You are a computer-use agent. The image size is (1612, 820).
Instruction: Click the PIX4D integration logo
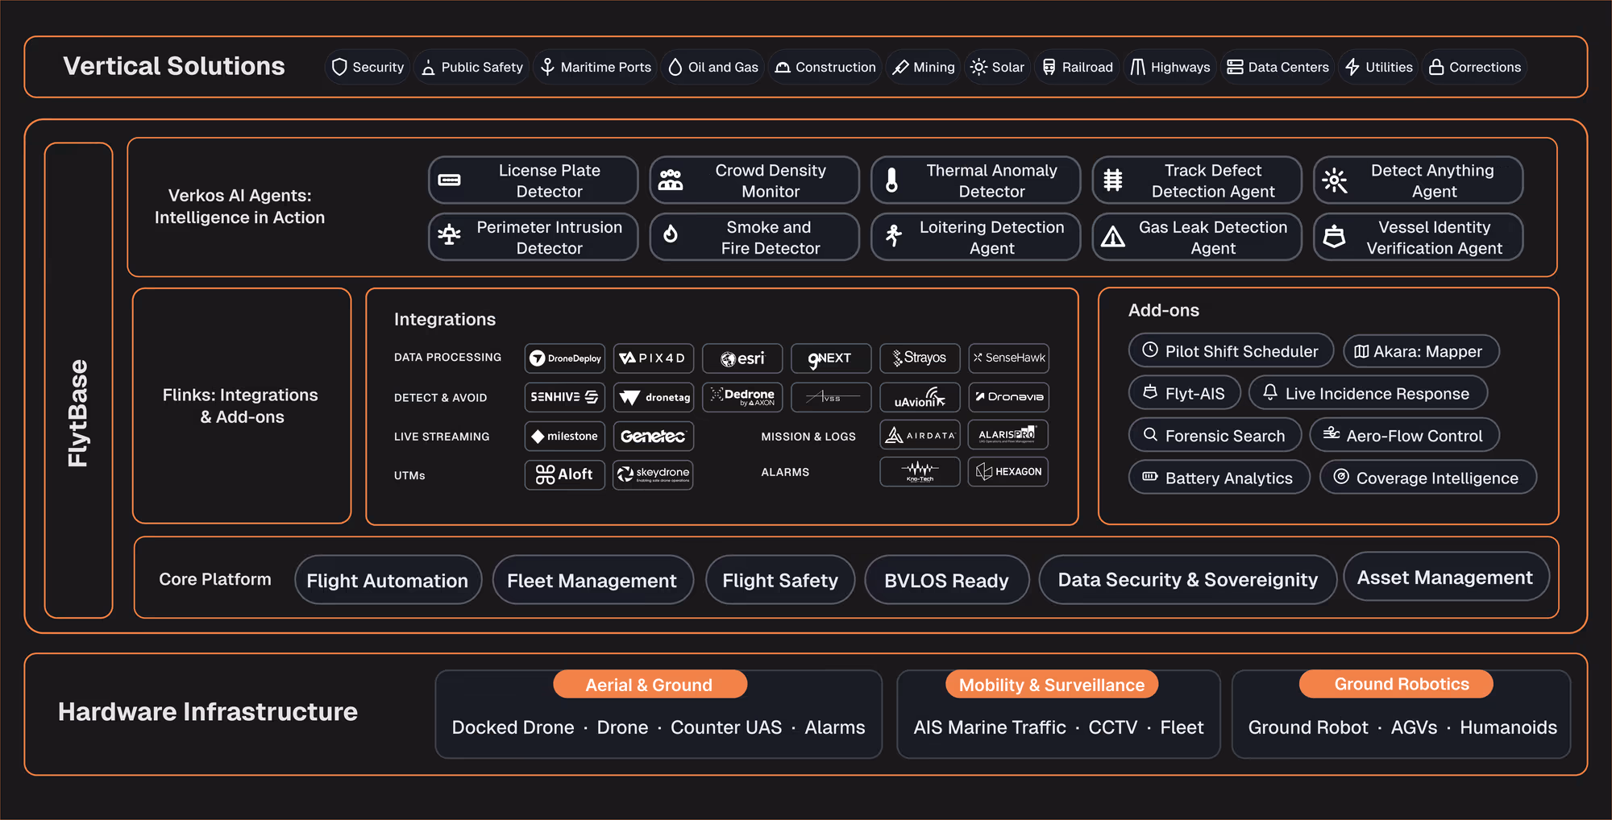[654, 358]
